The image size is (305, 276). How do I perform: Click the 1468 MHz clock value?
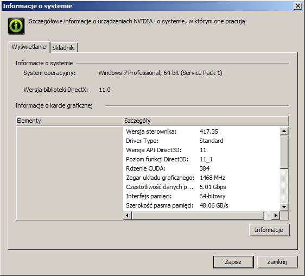pos(212,178)
